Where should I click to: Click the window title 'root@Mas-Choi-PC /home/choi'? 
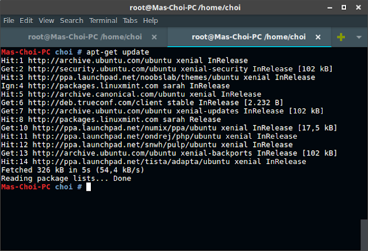coord(185,7)
